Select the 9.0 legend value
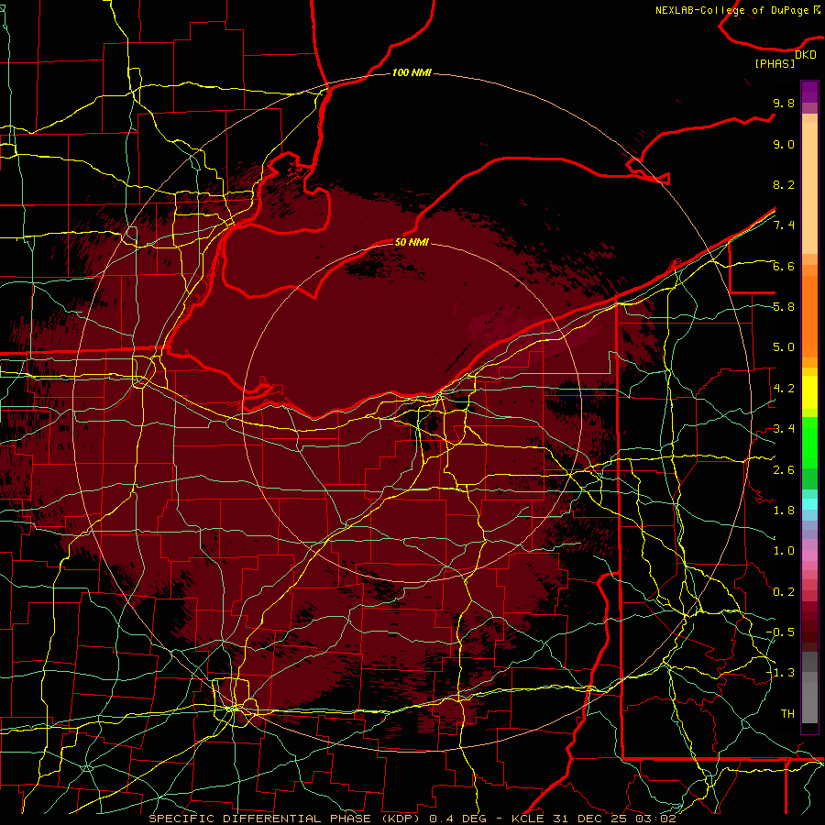The height and width of the screenshot is (825, 825). click(x=784, y=144)
